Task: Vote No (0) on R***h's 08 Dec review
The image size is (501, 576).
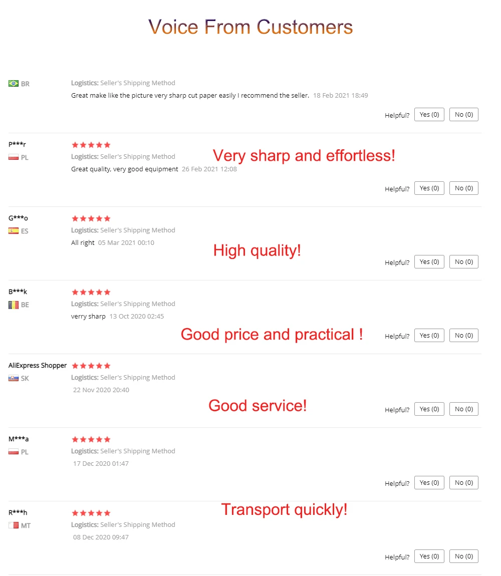Action: pos(463,556)
